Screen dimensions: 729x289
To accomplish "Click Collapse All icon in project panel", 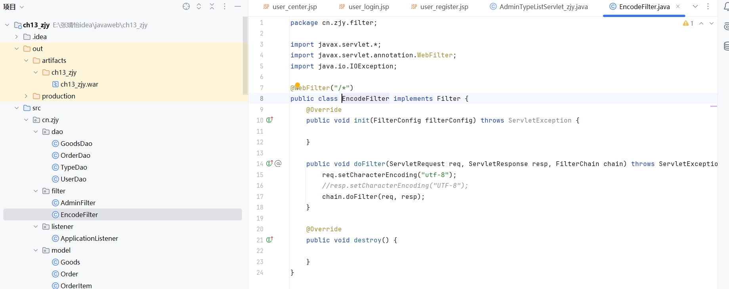I will click(x=212, y=7).
